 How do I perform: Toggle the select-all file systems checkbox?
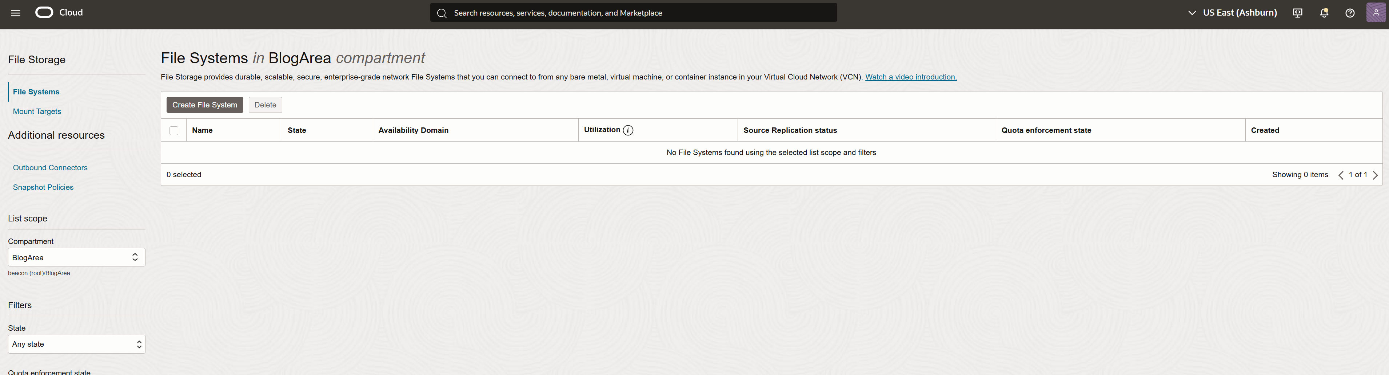tap(173, 131)
